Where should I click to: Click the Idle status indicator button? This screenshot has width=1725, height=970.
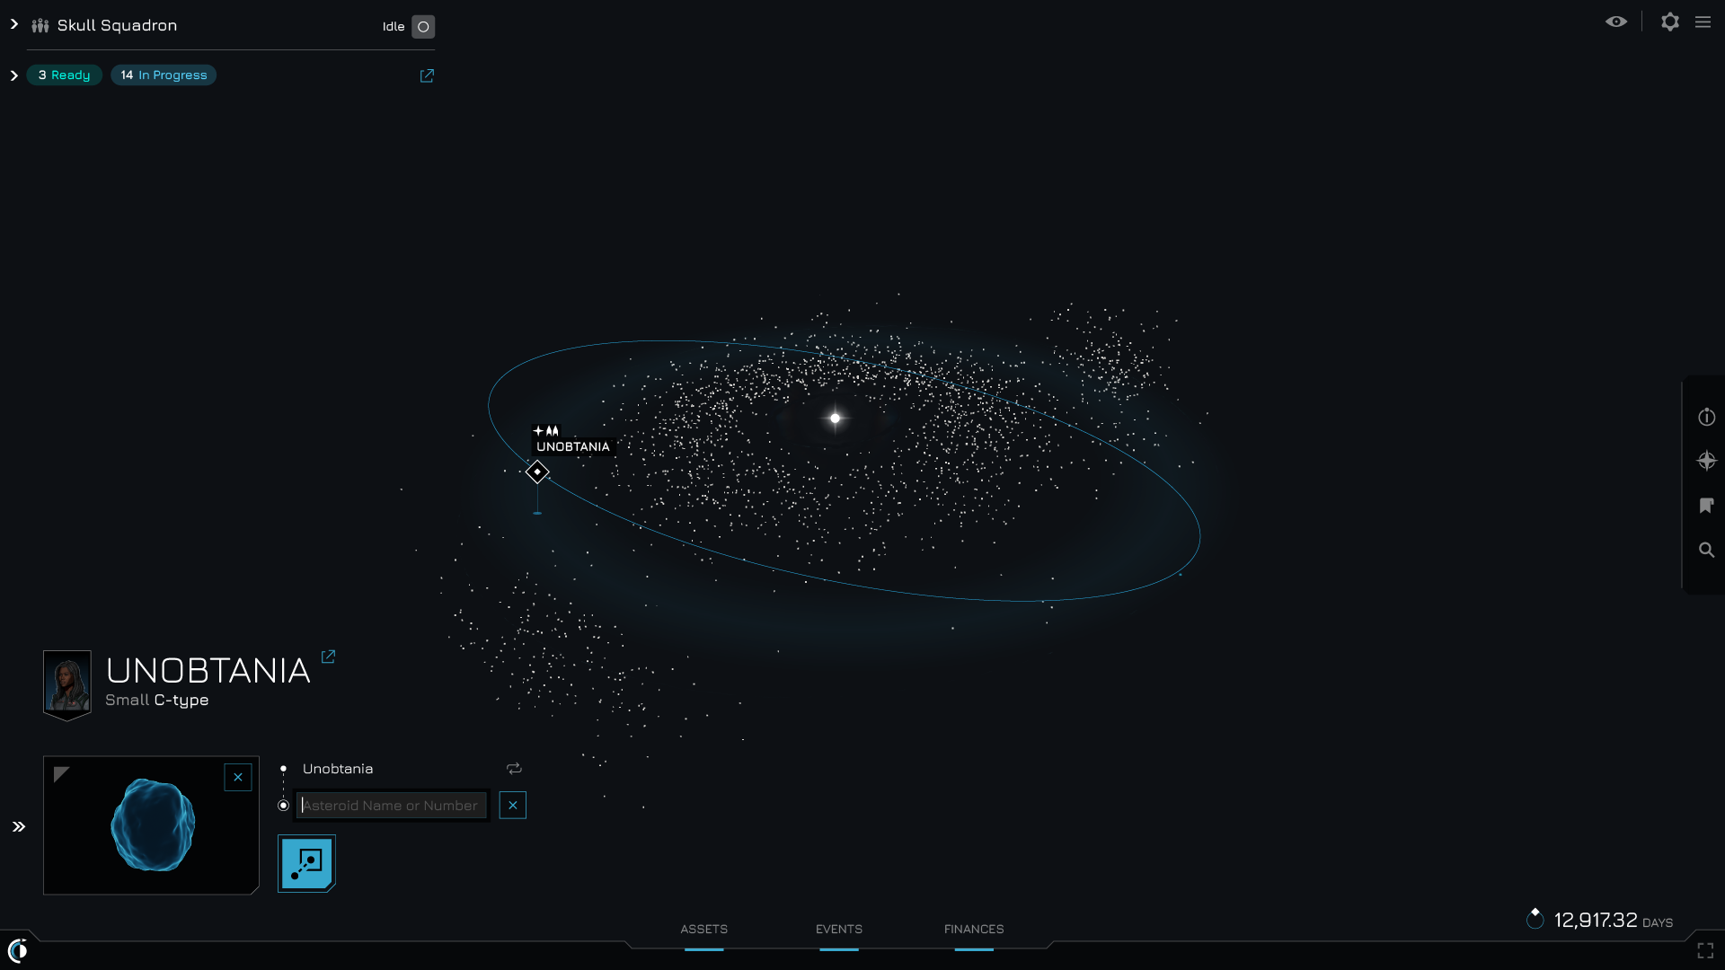click(x=423, y=27)
